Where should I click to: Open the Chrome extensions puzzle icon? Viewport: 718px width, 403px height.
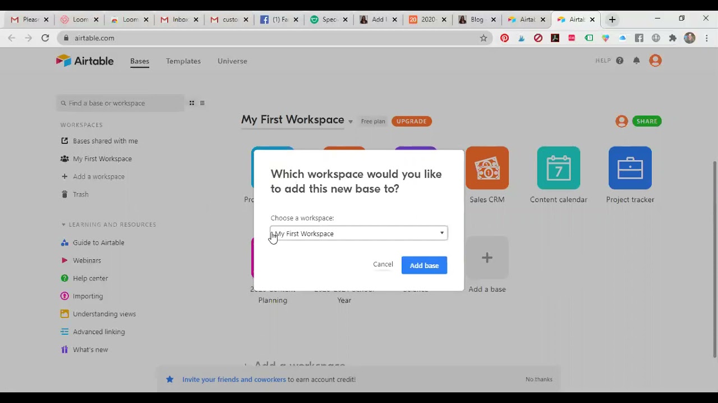tap(673, 38)
